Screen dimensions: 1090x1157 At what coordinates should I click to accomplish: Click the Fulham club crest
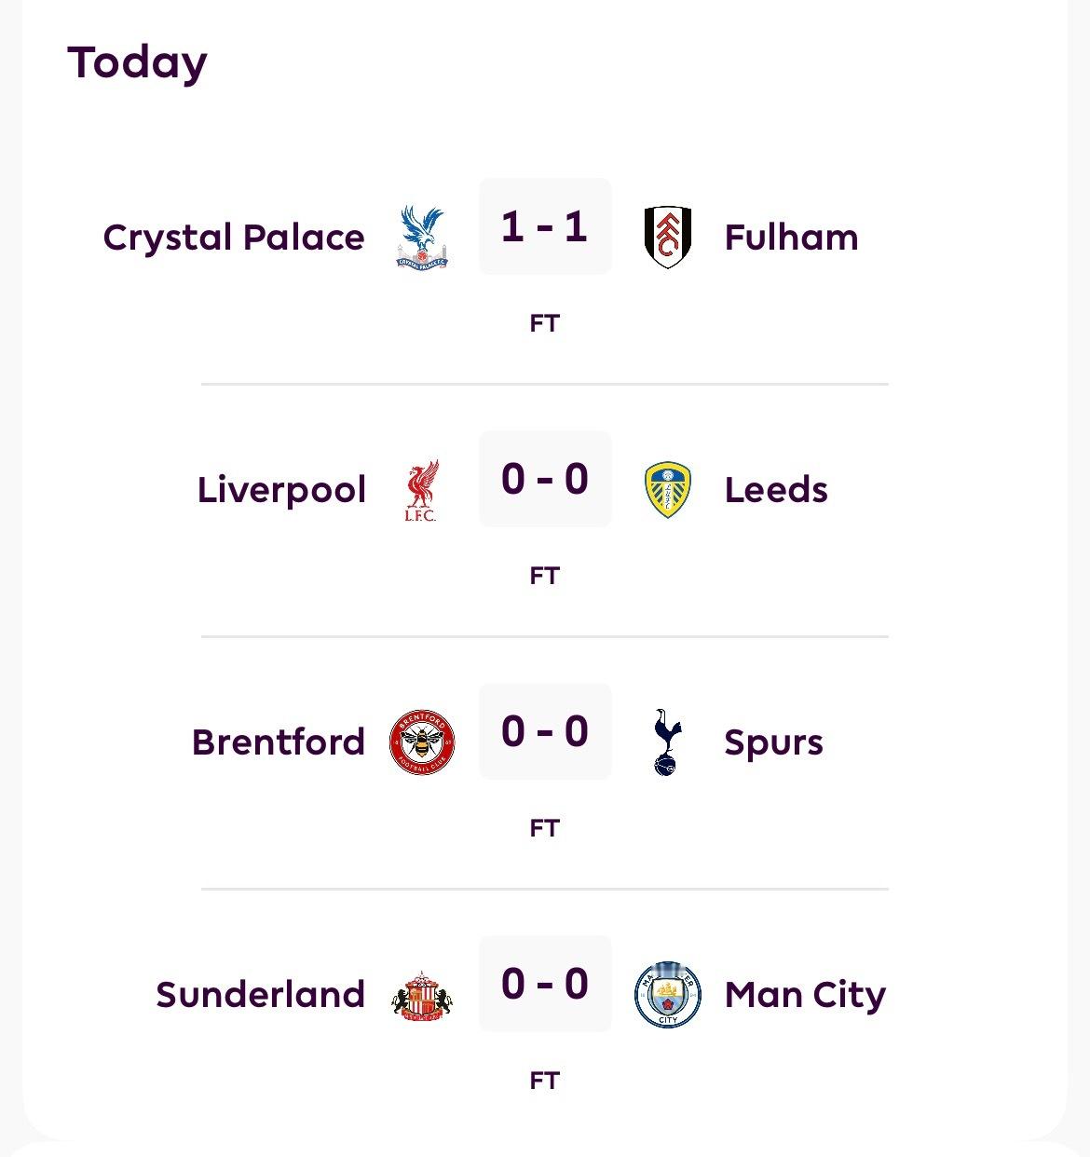[668, 238]
